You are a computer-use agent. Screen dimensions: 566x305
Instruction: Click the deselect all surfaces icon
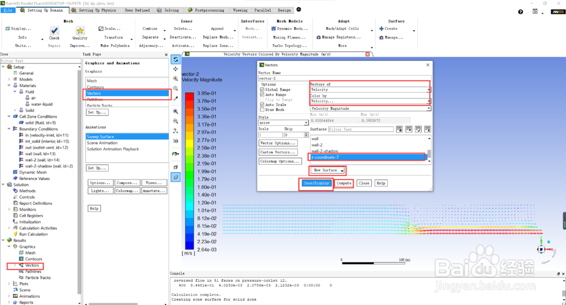(427, 129)
